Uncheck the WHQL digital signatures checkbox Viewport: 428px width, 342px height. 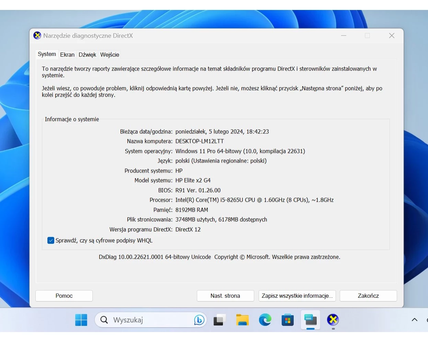click(x=50, y=240)
